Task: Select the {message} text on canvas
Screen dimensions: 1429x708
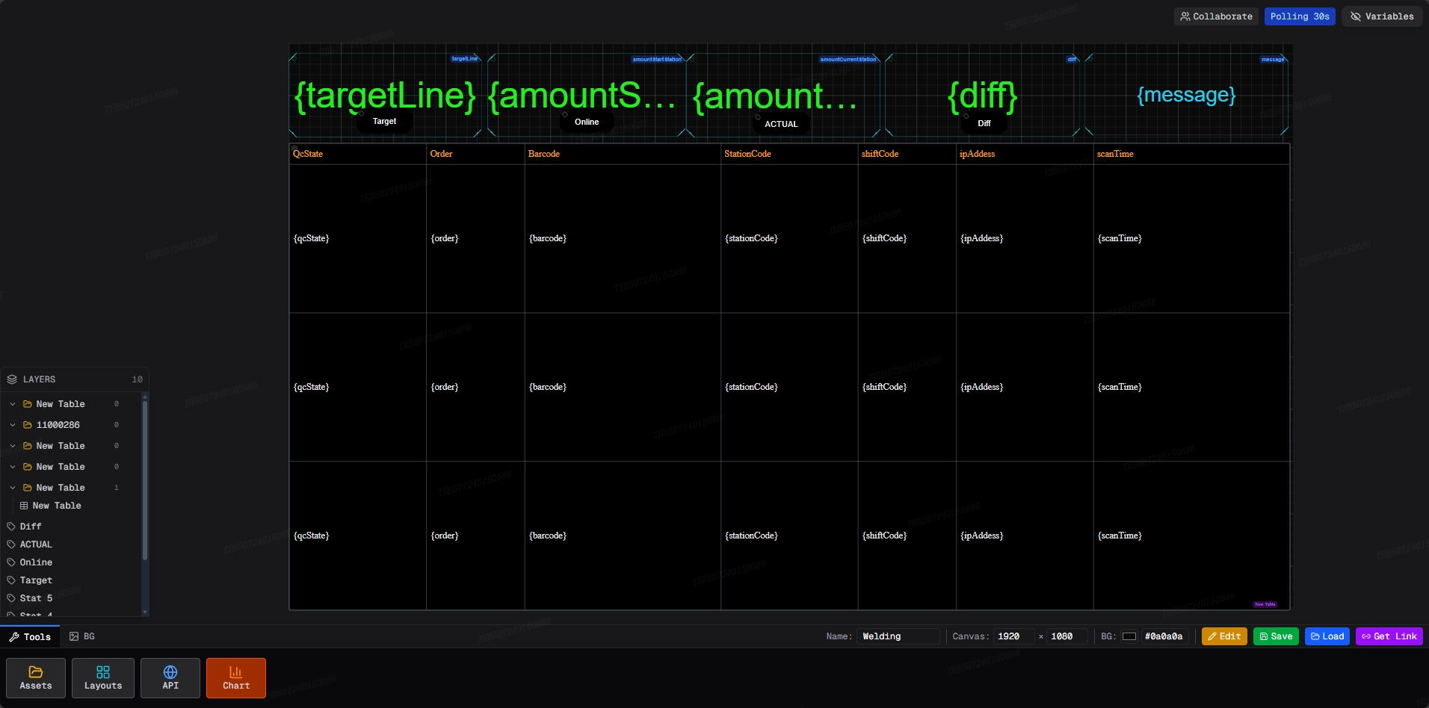Action: click(1186, 95)
